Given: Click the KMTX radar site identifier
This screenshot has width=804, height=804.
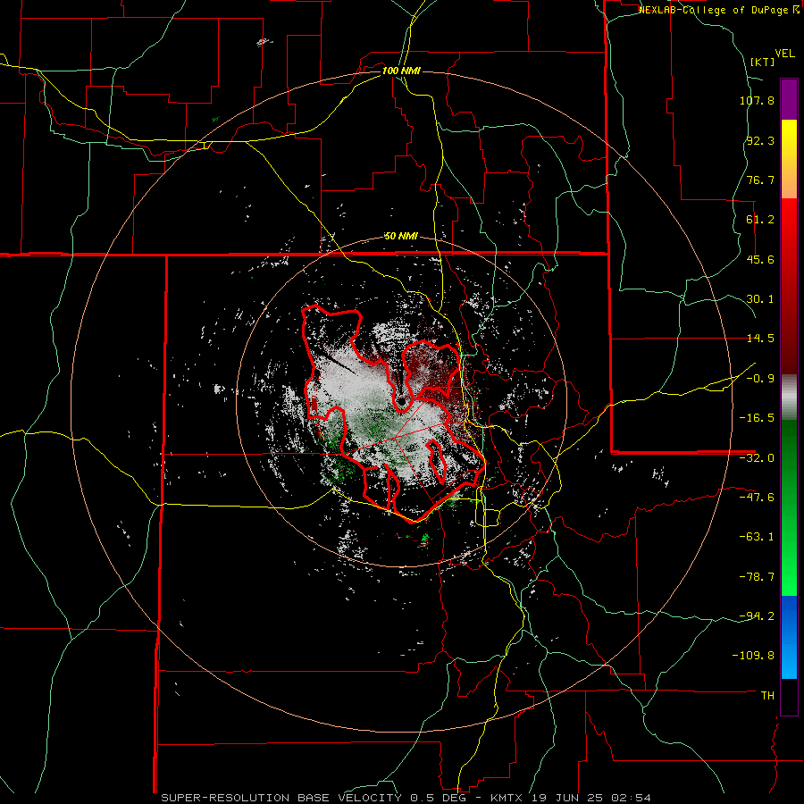Looking at the screenshot, I should pos(507,798).
